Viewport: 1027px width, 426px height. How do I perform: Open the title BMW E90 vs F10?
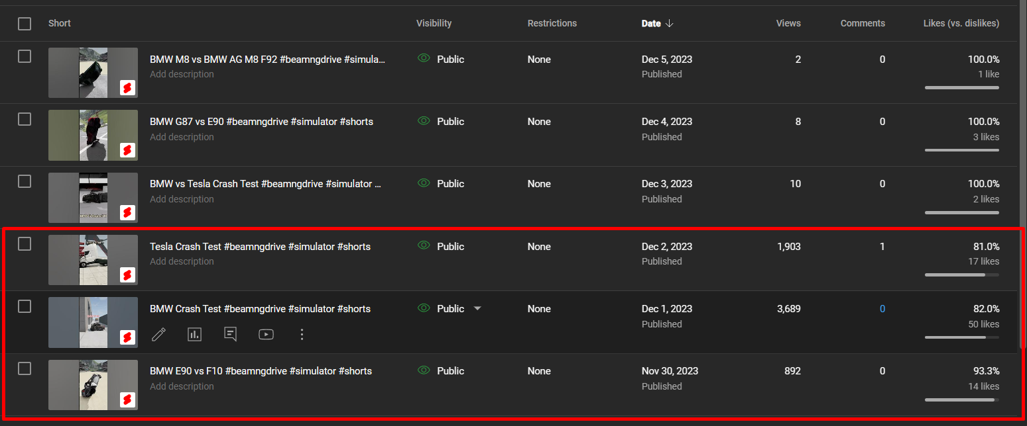(x=261, y=371)
